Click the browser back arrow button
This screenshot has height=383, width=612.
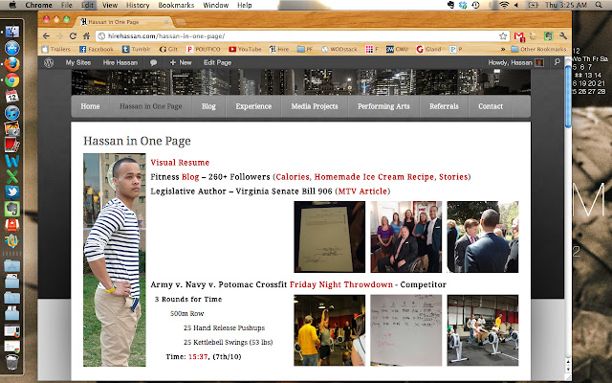[x=45, y=35]
